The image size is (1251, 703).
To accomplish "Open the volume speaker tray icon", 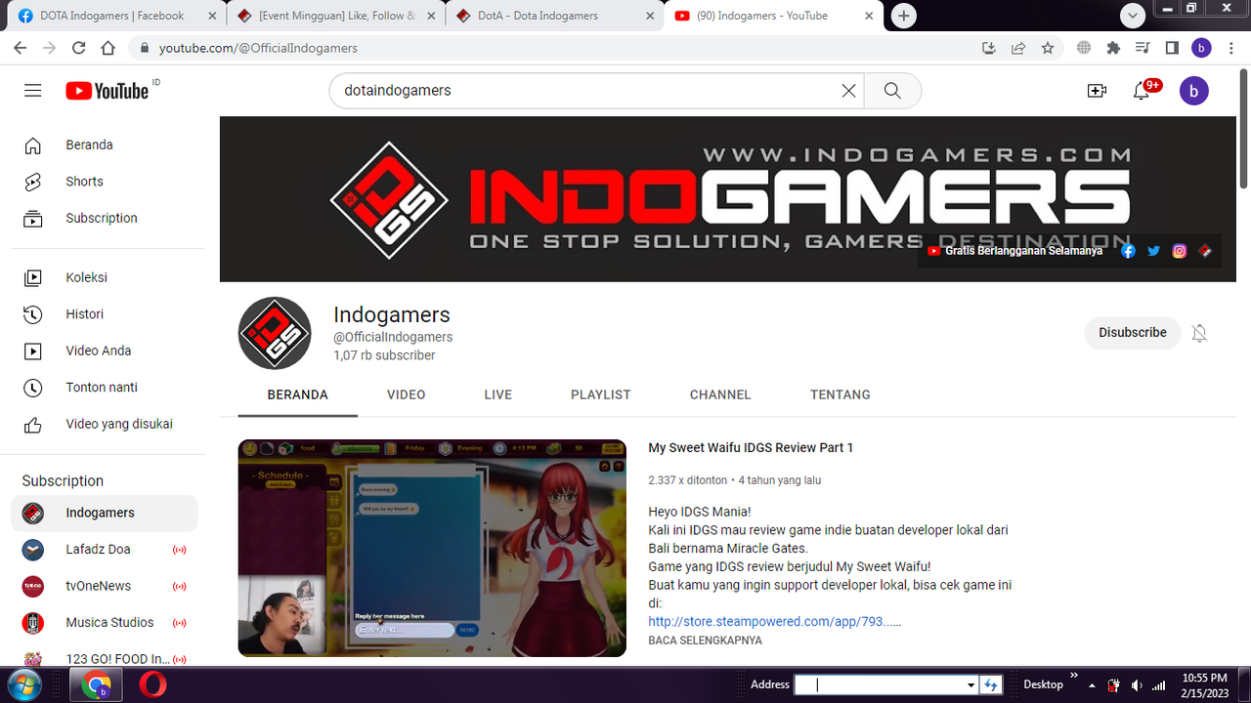I will [x=1136, y=685].
